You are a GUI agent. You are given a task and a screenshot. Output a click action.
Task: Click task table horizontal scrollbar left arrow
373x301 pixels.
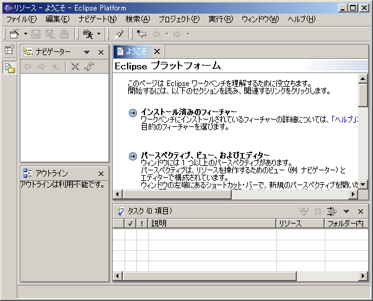(x=117, y=276)
